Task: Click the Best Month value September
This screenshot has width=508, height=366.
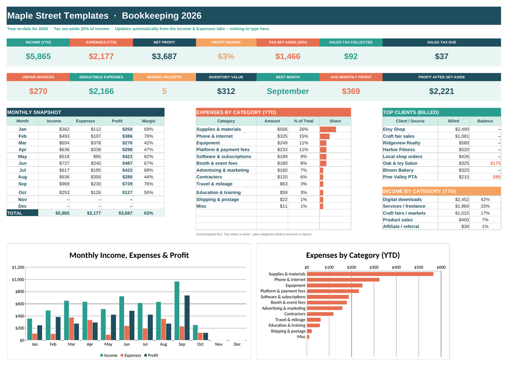Action: (288, 91)
